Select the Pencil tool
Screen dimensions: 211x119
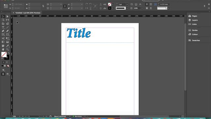pos(7,31)
